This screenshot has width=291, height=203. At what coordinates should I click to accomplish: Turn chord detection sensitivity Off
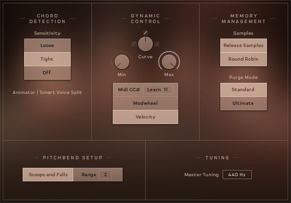(47, 73)
